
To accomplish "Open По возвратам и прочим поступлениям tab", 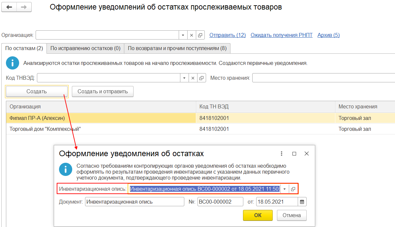I will click(177, 48).
